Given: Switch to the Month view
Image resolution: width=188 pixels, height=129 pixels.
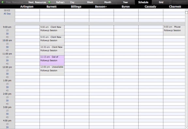Looking at the screenshot, I should (x=108, y=2).
